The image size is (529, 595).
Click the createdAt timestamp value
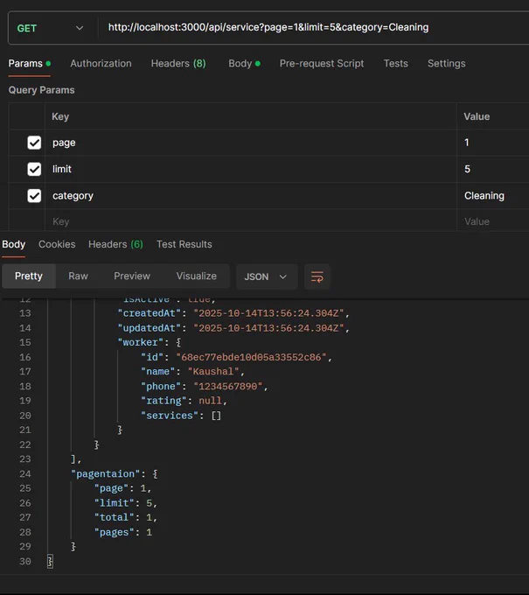click(268, 313)
